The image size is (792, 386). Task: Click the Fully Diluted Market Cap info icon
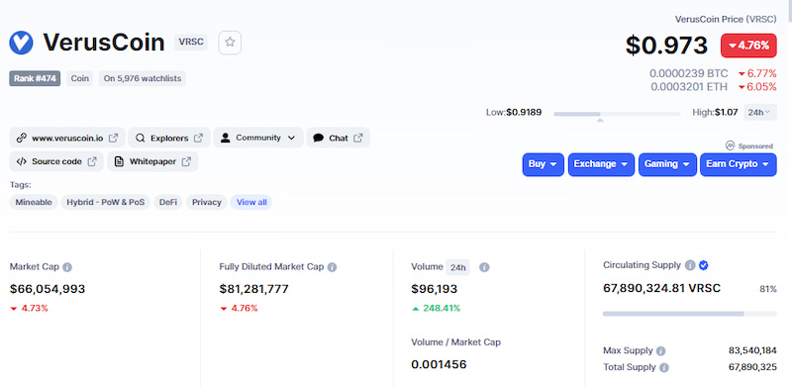[332, 267]
